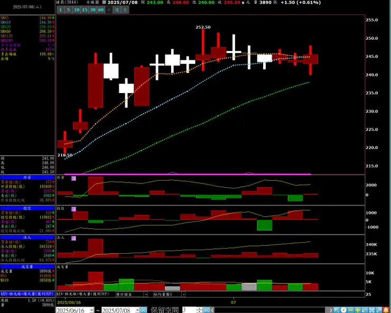This screenshot has width=391, height=313.
Task: Open the 法人 panel's purple list icon
Action: [73, 238]
